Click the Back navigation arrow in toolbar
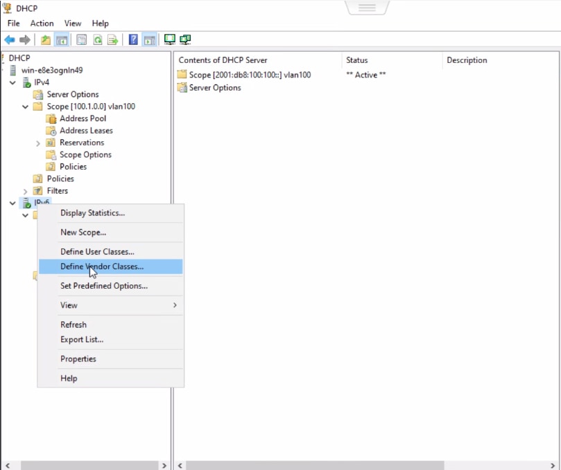This screenshot has height=470, width=561. click(x=10, y=39)
